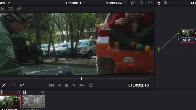This screenshot has width=196, height=110.
Task: Select the qualifier eyedropper tool
Action: pyautogui.click(x=4, y=85)
